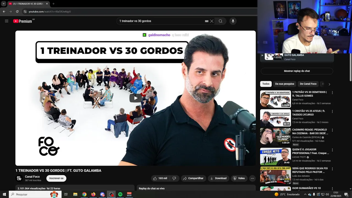Viewport: 352px width, 198px height.
Task: Open File Explorer from taskbar
Action: (x=75, y=194)
